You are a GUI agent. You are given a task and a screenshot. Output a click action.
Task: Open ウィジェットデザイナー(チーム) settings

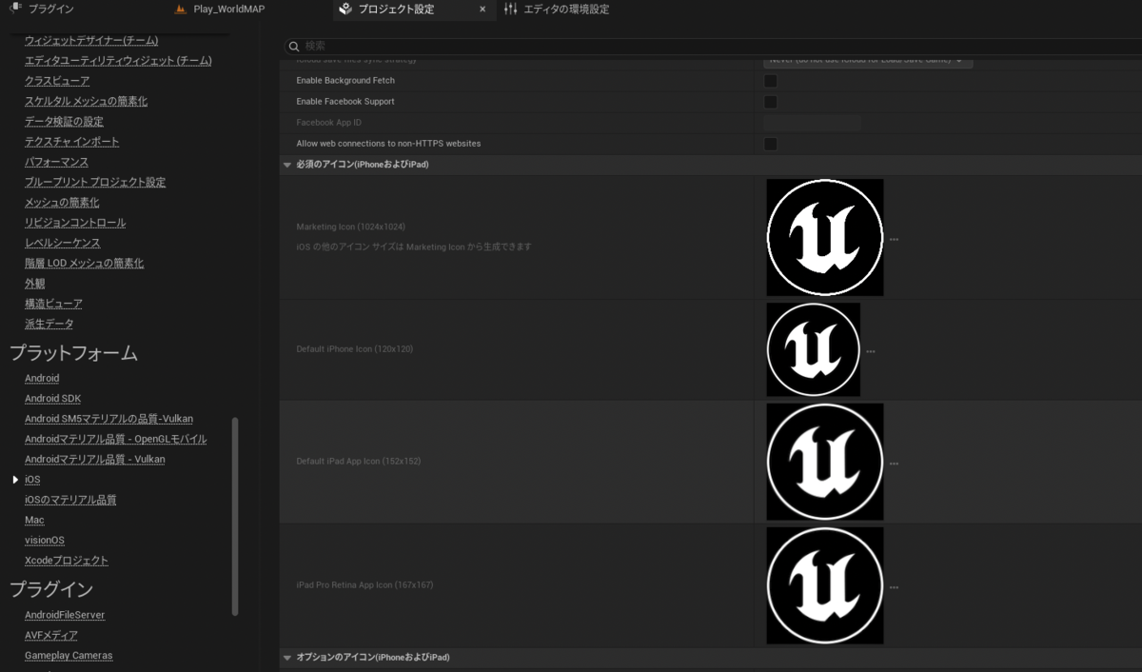(91, 41)
